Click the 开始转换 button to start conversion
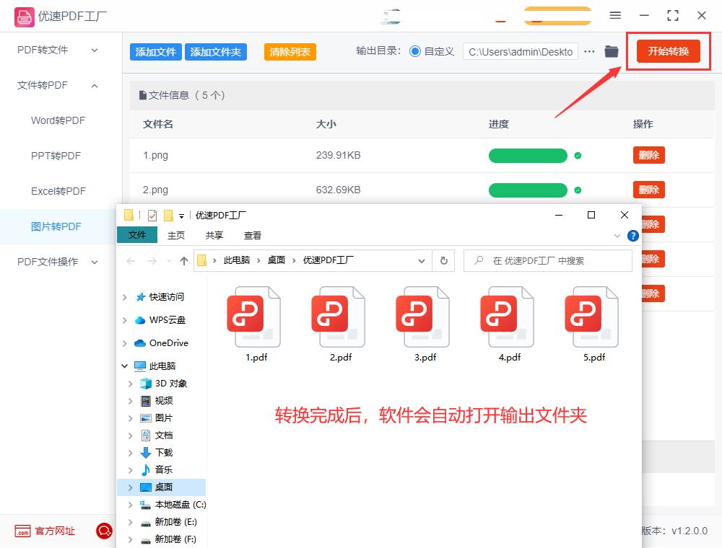Viewport: 722px width, 548px height. [x=667, y=51]
